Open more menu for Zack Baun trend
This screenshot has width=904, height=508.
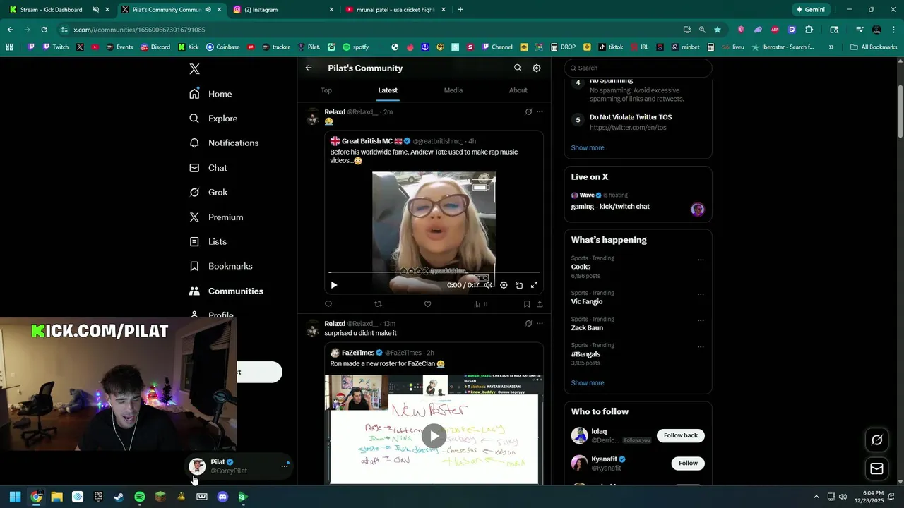point(701,320)
